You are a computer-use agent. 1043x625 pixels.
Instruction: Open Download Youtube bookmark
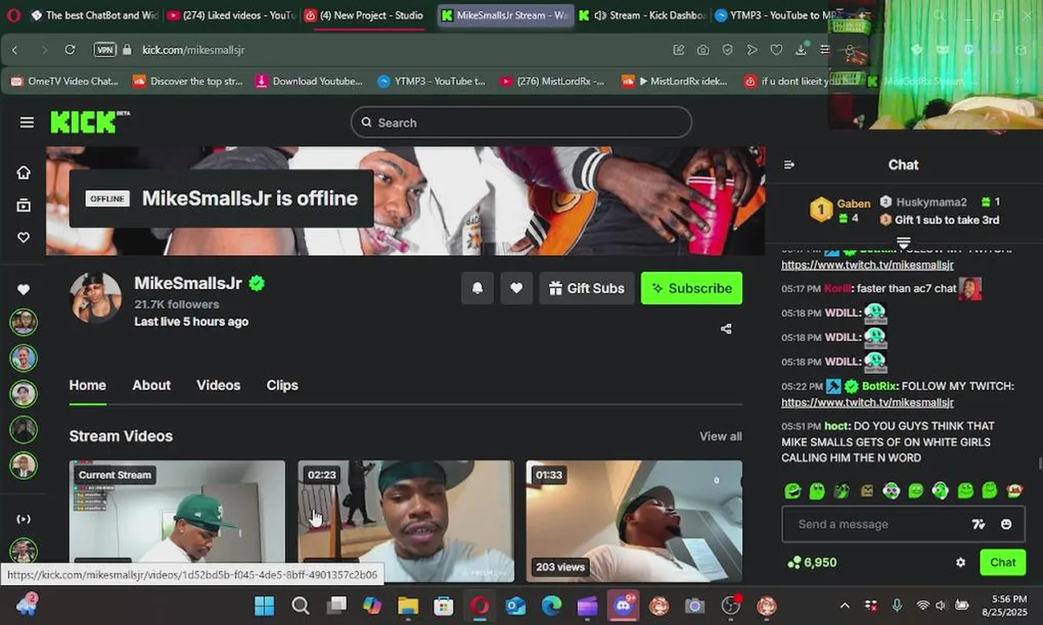pyautogui.click(x=309, y=82)
